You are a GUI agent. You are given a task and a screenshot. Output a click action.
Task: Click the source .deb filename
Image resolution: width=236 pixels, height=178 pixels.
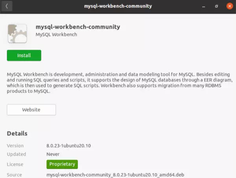[115, 175]
